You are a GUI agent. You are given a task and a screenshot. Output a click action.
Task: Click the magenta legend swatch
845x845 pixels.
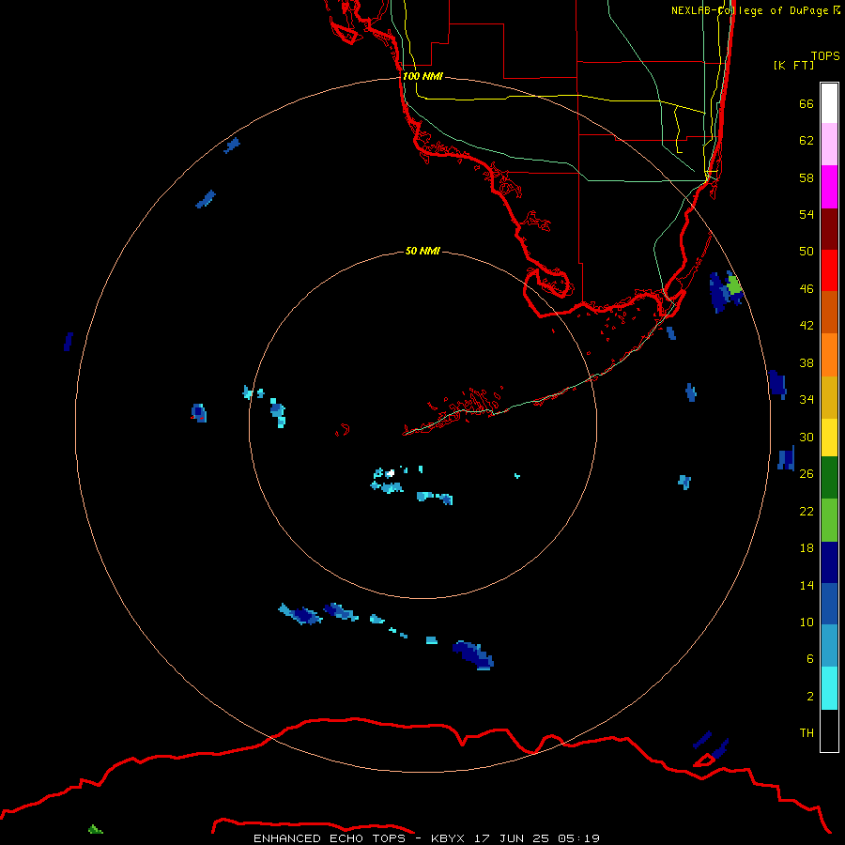(829, 187)
